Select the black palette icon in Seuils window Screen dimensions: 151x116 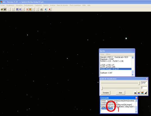[135, 93]
